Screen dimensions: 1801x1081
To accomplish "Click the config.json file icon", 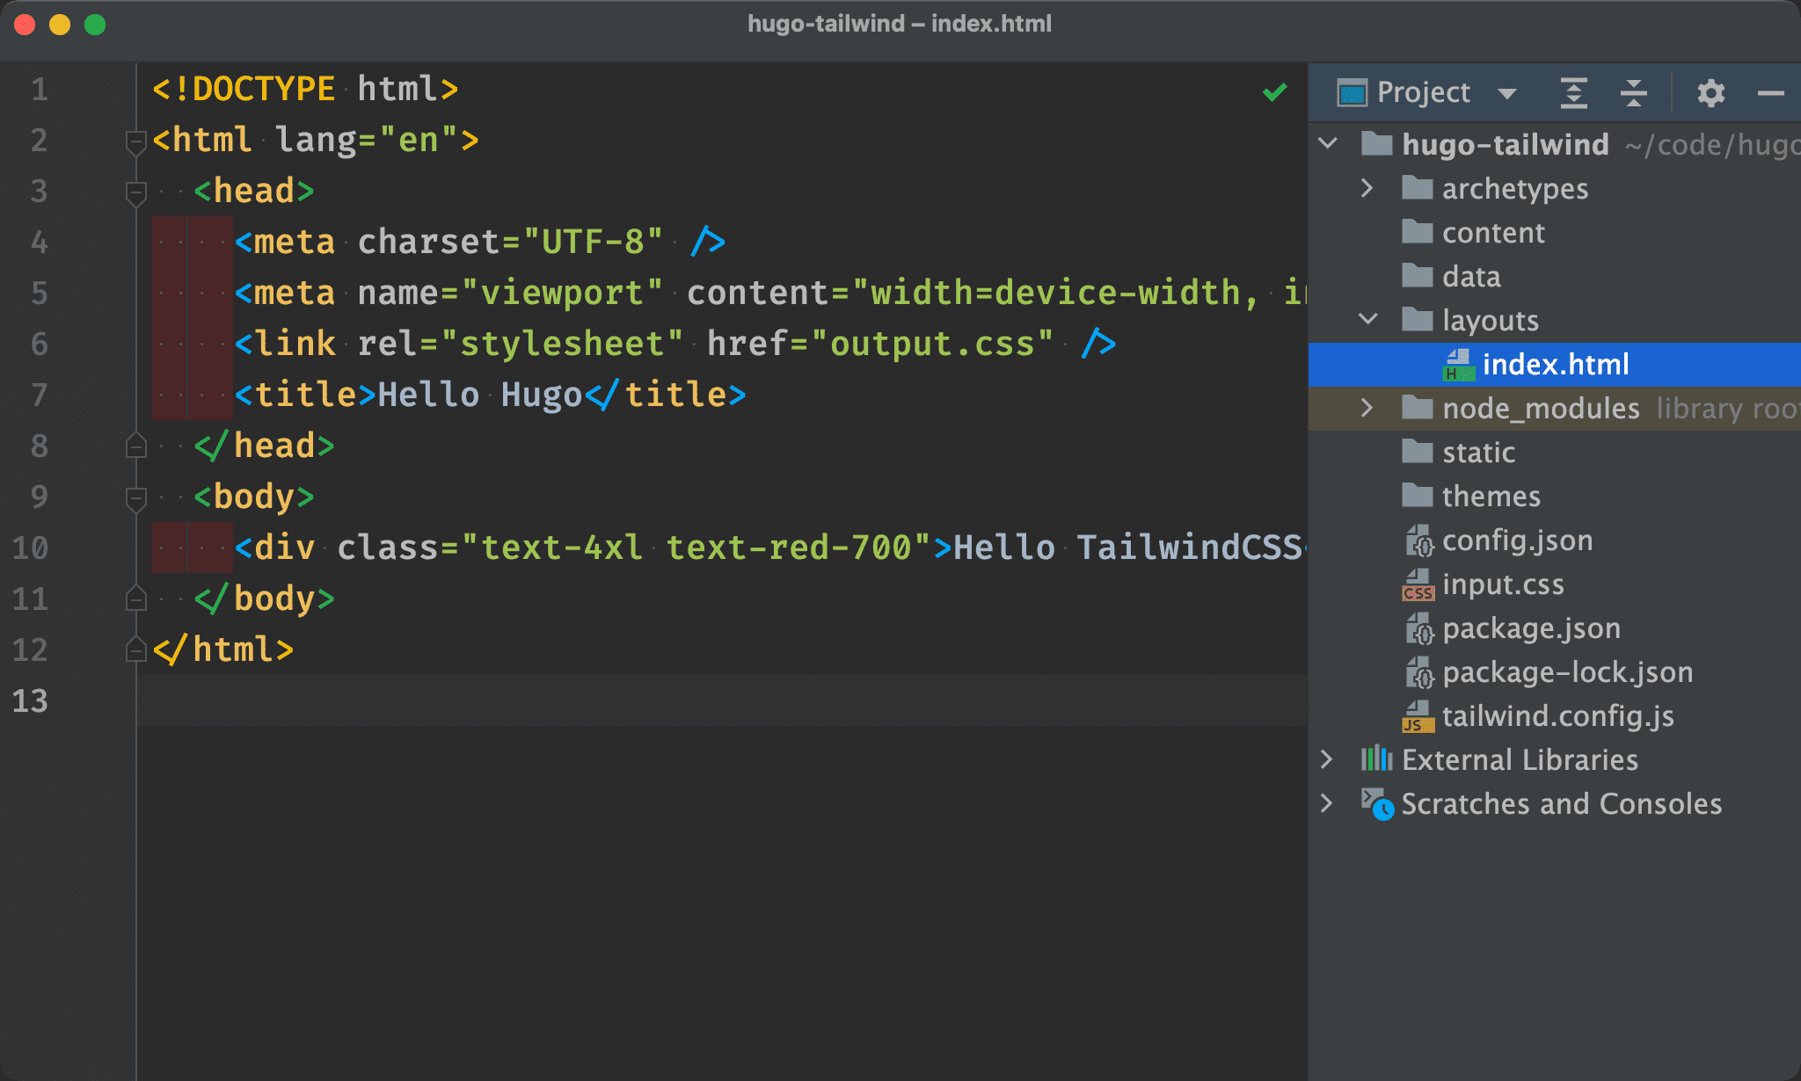I will (x=1418, y=540).
